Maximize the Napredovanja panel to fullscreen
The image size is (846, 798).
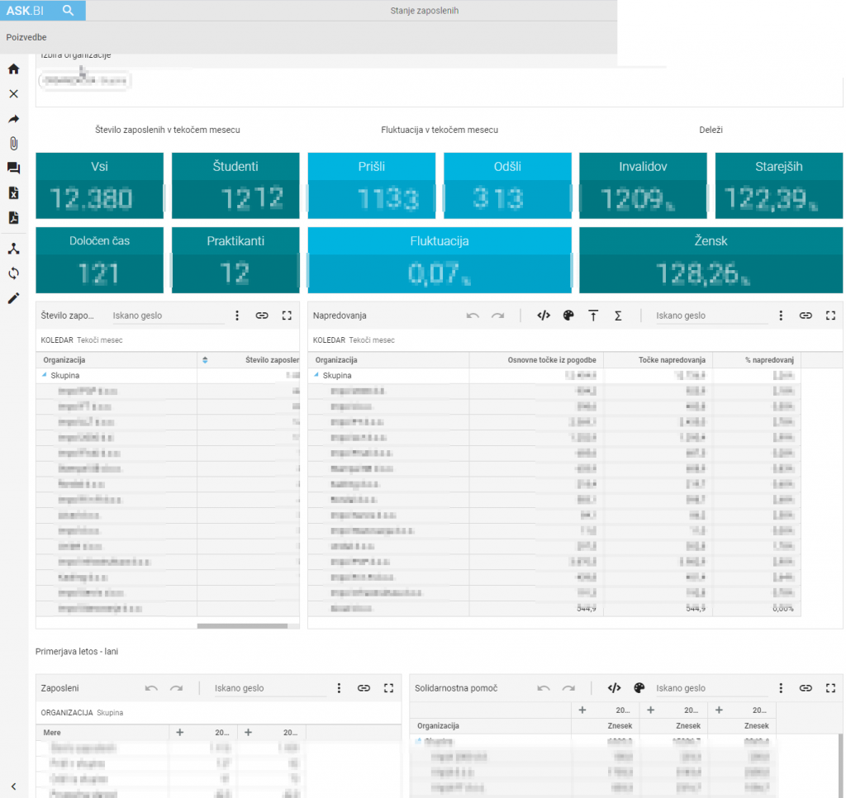[830, 316]
